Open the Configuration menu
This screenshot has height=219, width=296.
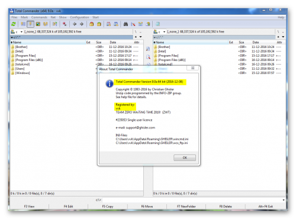pos(79,17)
